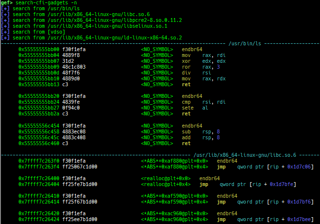Click the '[vdso]' search entry

(56, 32)
